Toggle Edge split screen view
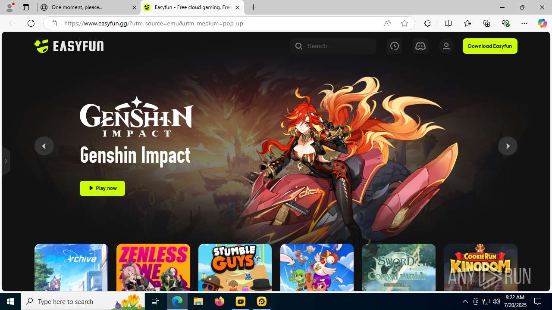Viewport: 552px width, 310px height. pyautogui.click(x=448, y=23)
